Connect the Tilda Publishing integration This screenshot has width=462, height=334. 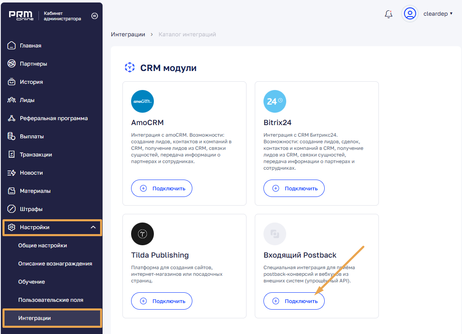pyautogui.click(x=162, y=301)
